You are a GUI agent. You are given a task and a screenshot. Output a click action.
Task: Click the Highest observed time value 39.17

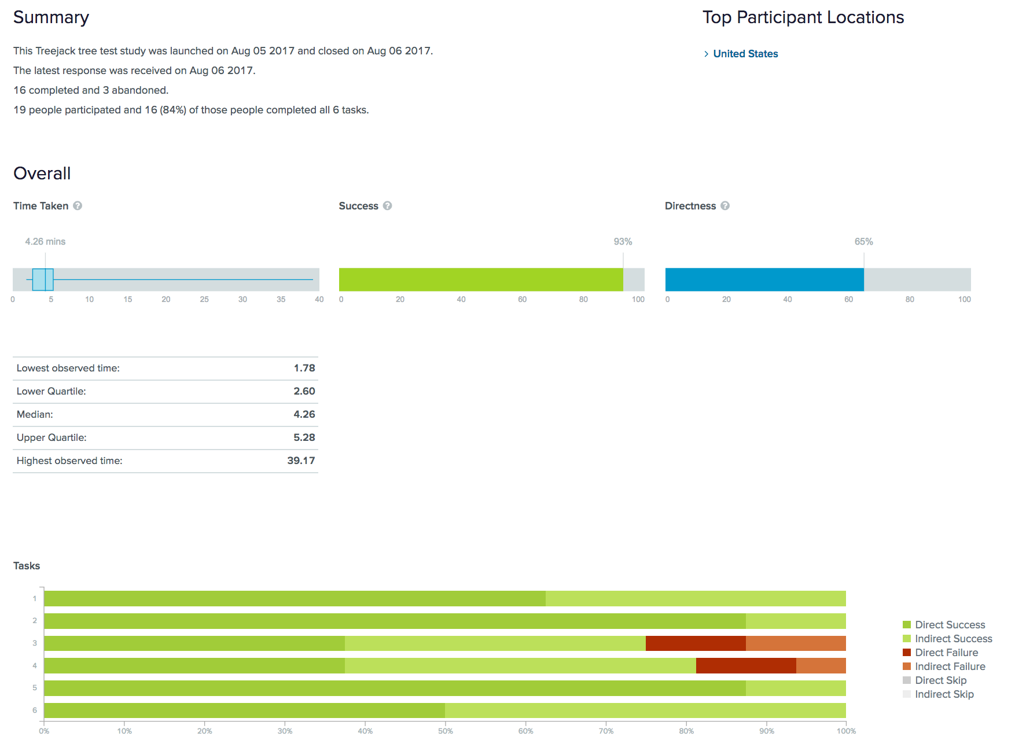pyautogui.click(x=301, y=461)
